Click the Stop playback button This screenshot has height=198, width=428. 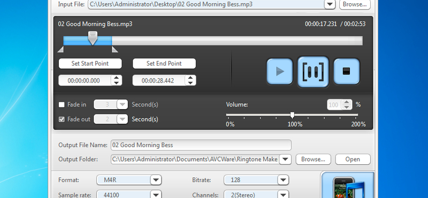(x=347, y=72)
